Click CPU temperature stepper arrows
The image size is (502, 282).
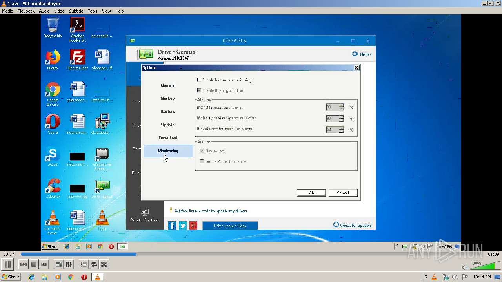coord(342,107)
